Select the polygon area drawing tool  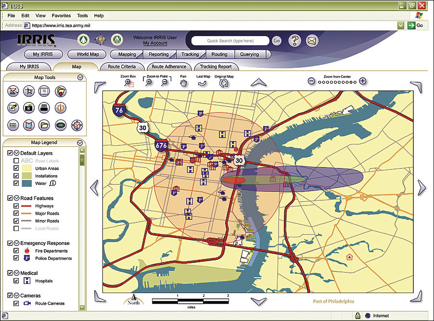point(29,125)
